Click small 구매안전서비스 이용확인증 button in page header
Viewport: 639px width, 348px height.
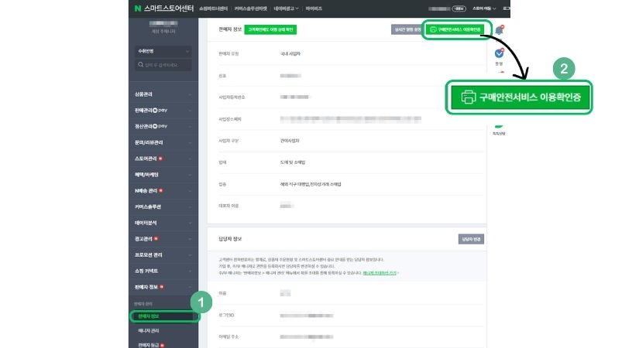pyautogui.click(x=455, y=29)
